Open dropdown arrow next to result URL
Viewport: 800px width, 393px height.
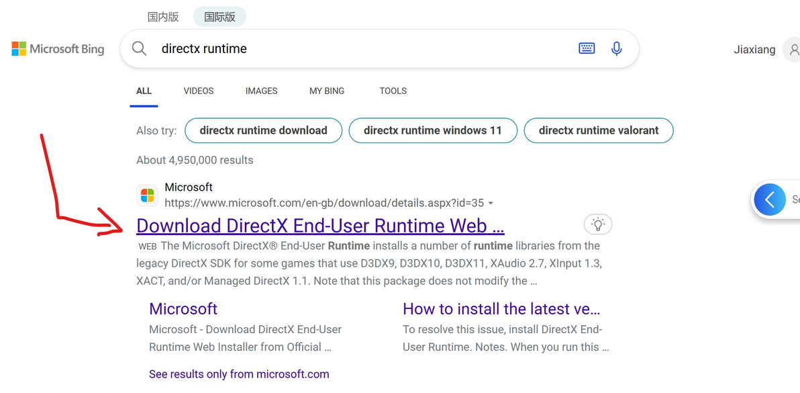pos(491,203)
